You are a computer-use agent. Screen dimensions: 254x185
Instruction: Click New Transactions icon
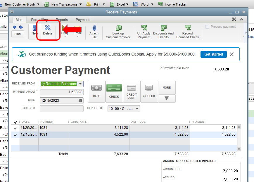coord(46,4)
